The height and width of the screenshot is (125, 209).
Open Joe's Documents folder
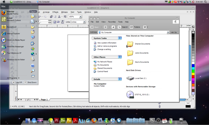pyautogui.click(x=137, y=53)
